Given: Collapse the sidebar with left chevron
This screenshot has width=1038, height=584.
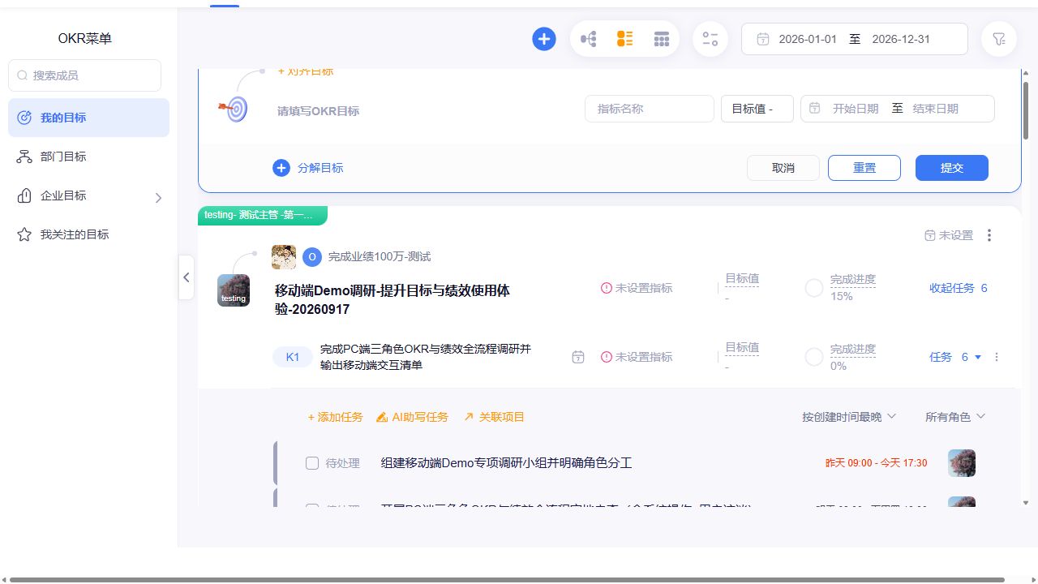Looking at the screenshot, I should point(187,277).
